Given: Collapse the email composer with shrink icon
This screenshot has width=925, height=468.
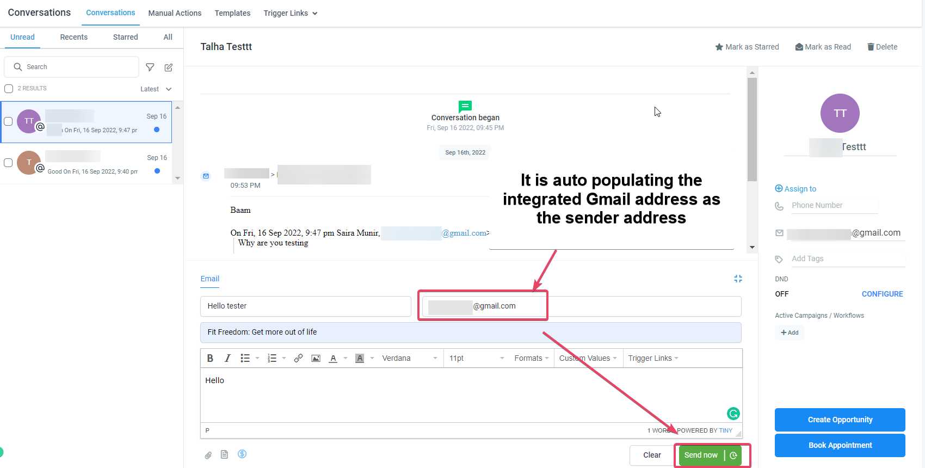Looking at the screenshot, I should click(x=738, y=279).
